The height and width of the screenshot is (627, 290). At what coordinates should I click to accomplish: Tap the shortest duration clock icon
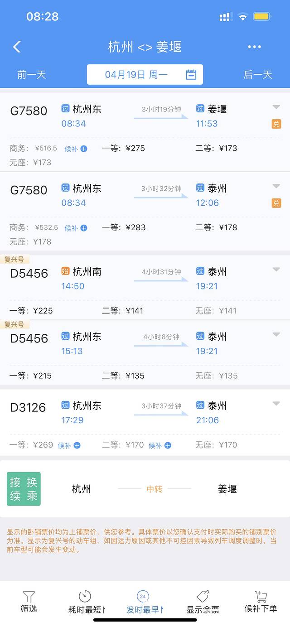(x=85, y=596)
